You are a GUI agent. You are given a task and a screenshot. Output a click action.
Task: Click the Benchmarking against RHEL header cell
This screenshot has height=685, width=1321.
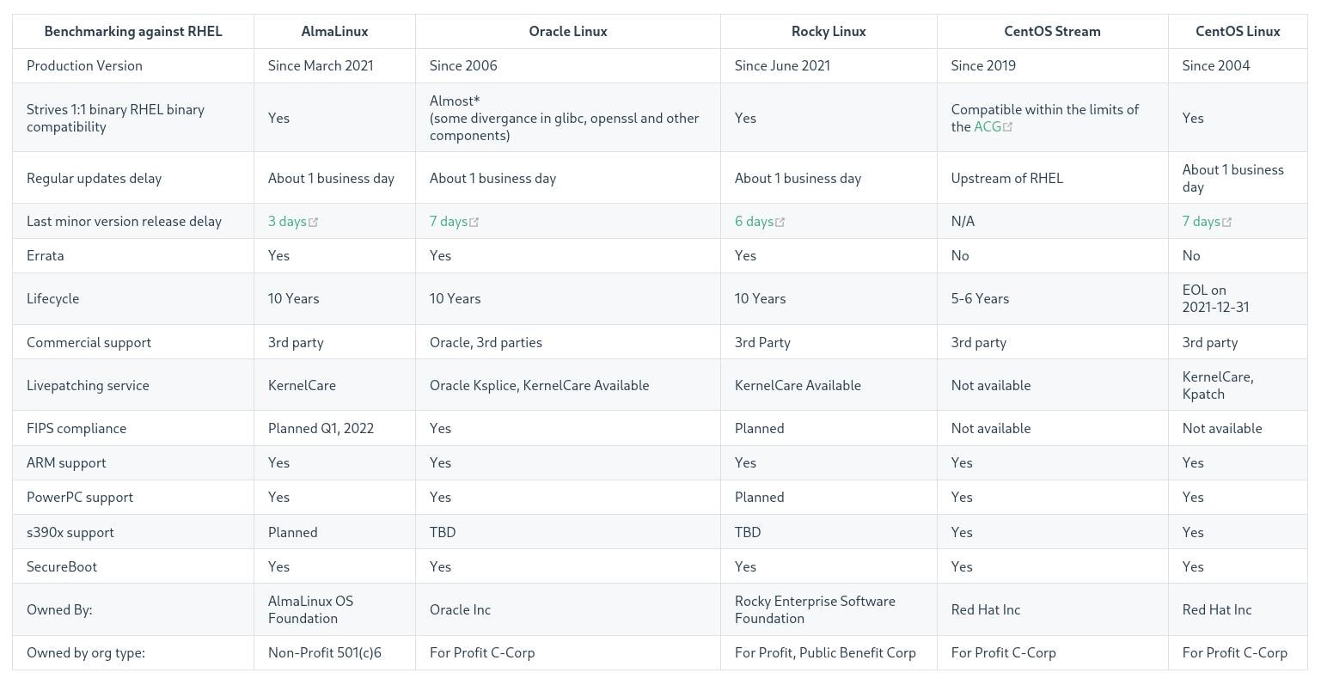click(133, 31)
